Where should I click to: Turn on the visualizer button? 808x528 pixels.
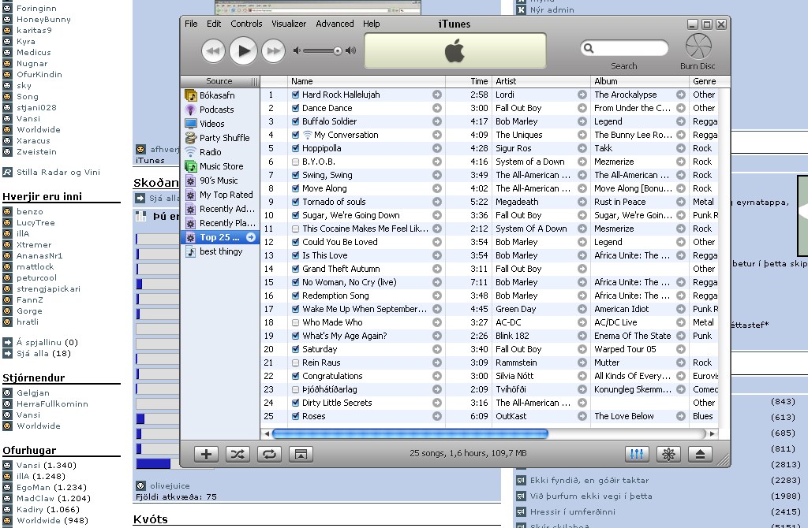point(668,454)
